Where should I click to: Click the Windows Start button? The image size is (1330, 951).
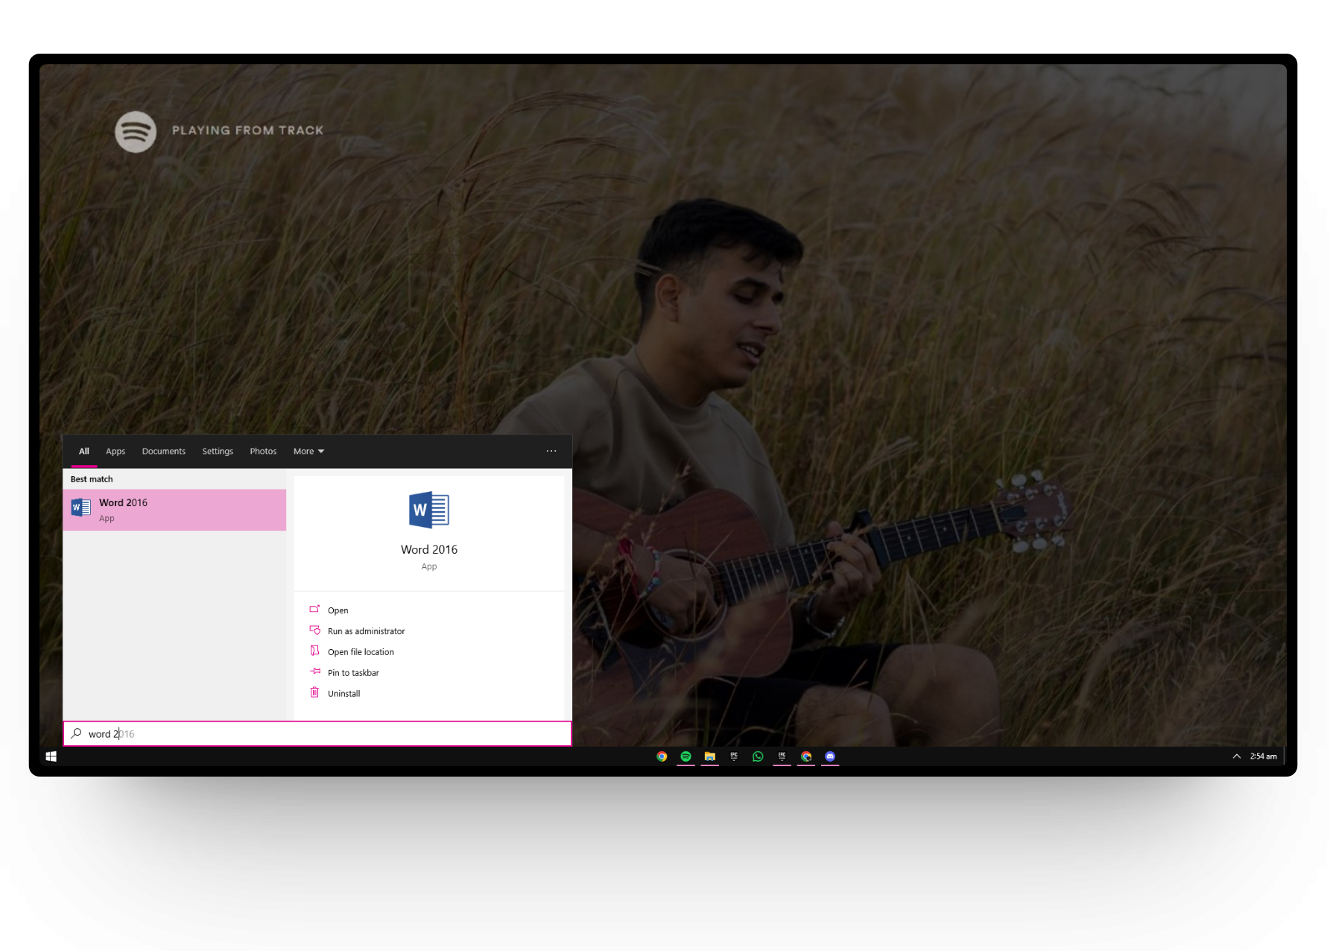pyautogui.click(x=51, y=756)
